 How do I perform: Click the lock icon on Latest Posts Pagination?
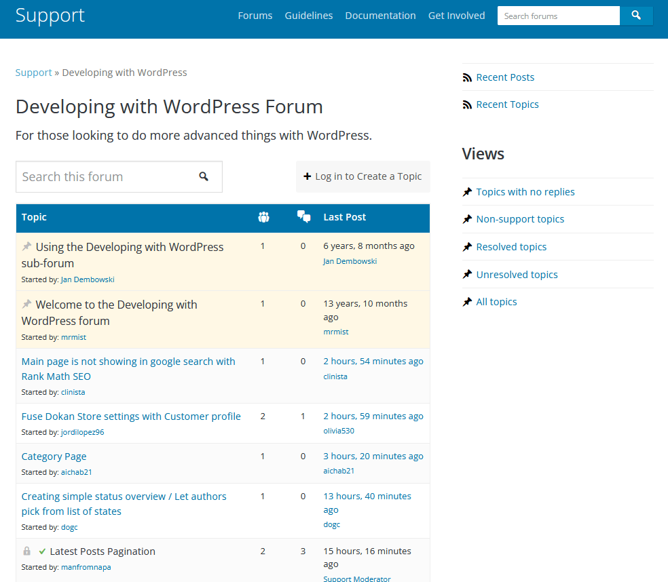point(27,551)
